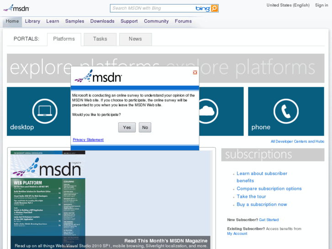The image size is (332, 249).
Task: Open the desktop platform tile
Action: [x=39, y=111]
